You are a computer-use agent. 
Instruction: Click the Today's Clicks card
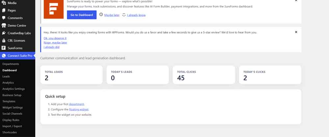click(270, 75)
